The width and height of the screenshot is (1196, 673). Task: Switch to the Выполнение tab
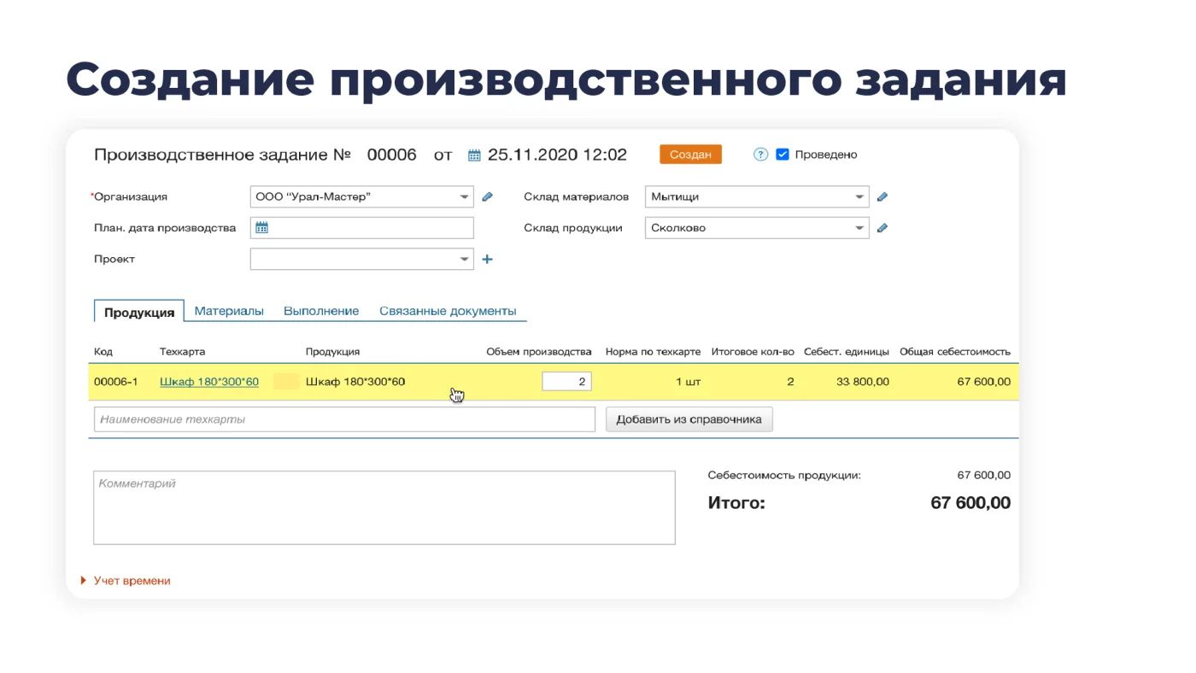[321, 311]
